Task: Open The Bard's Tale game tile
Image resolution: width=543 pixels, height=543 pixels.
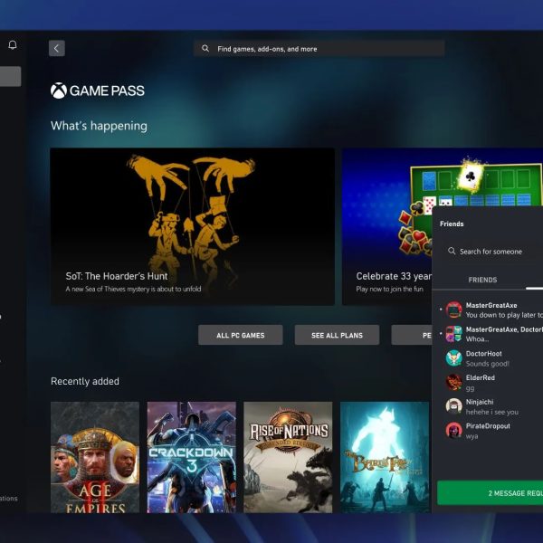Action: click(385, 457)
